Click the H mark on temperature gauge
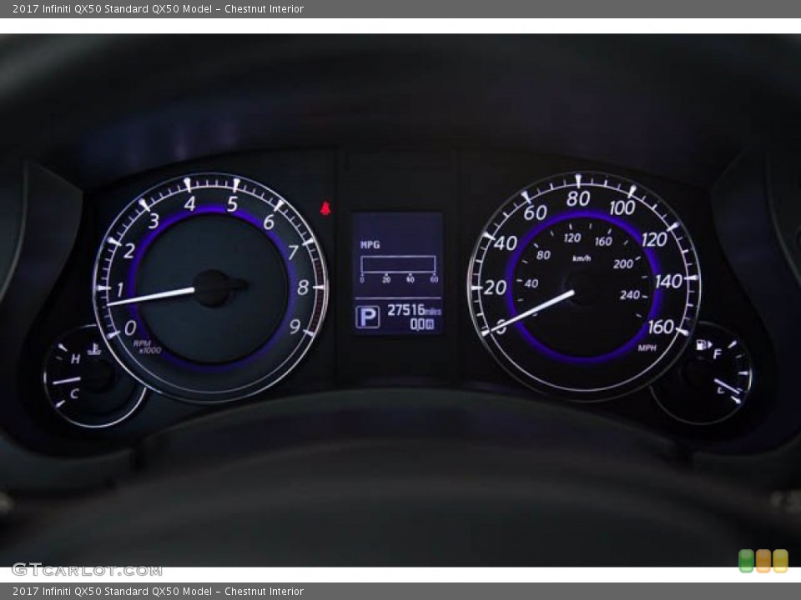The height and width of the screenshot is (600, 801). [x=76, y=359]
